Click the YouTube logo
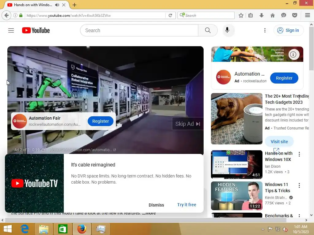This screenshot has width=314, height=235. tap(36, 30)
